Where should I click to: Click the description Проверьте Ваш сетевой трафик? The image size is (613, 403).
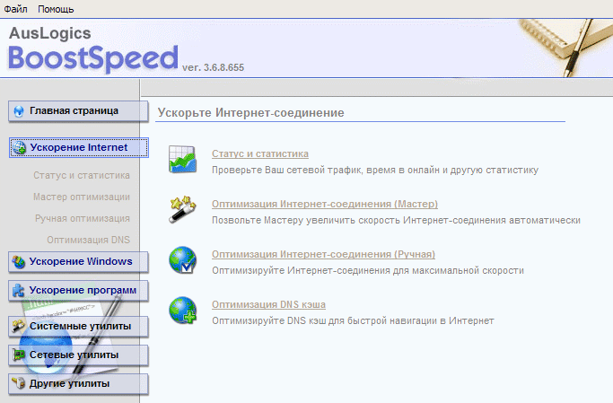375,171
